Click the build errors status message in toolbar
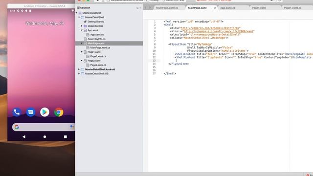 point(214,0)
